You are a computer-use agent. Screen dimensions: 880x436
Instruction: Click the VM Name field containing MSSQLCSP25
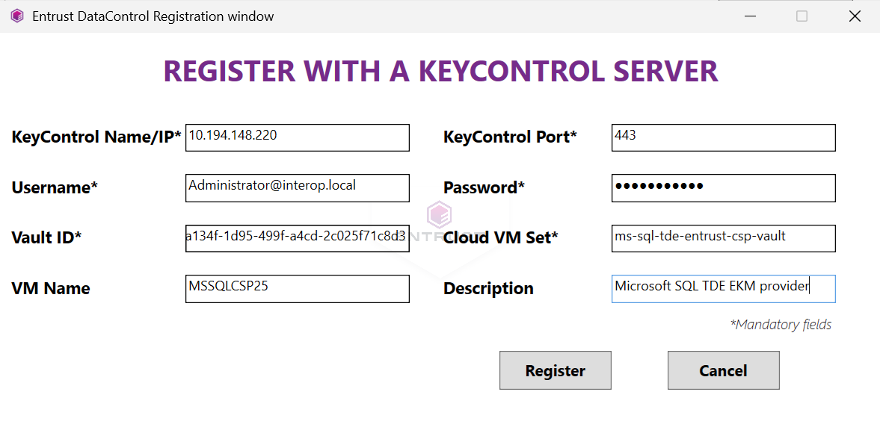tap(297, 288)
